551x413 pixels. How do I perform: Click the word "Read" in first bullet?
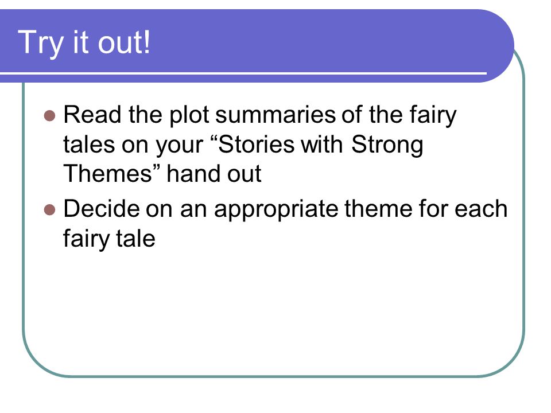(93, 115)
